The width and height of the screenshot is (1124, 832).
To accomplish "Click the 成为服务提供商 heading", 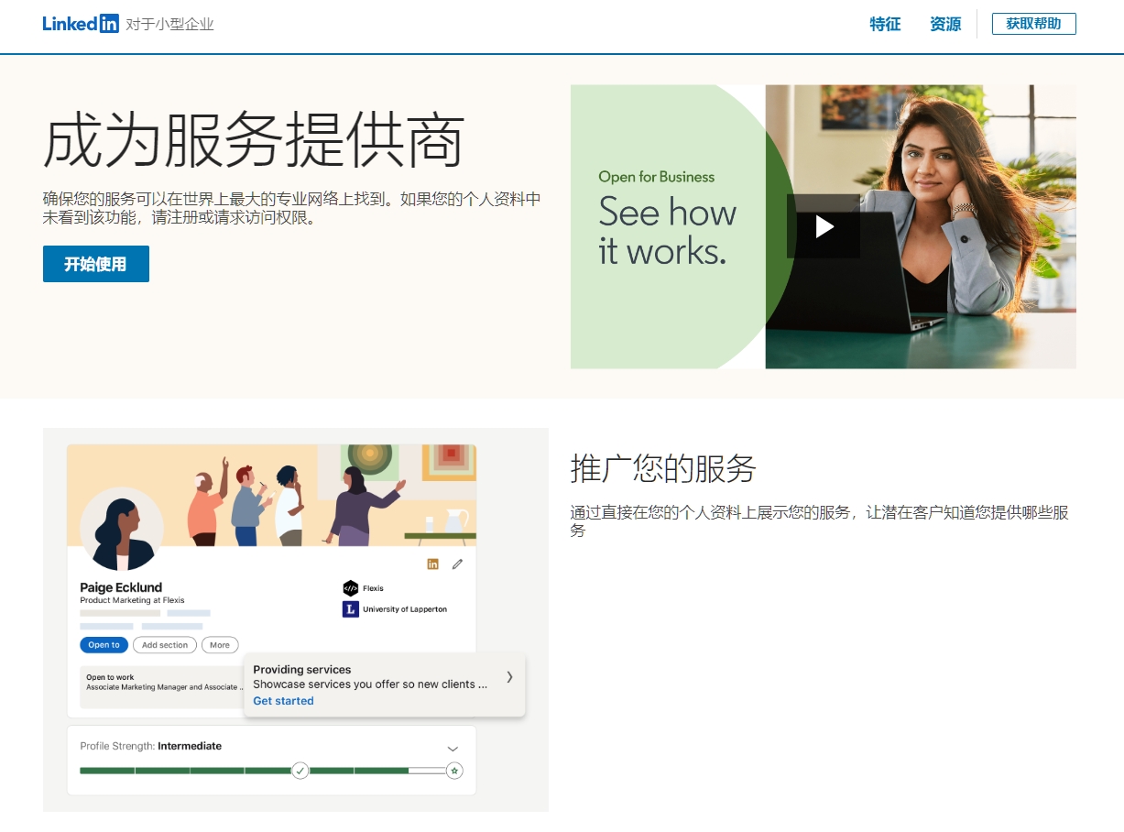I will click(x=254, y=140).
